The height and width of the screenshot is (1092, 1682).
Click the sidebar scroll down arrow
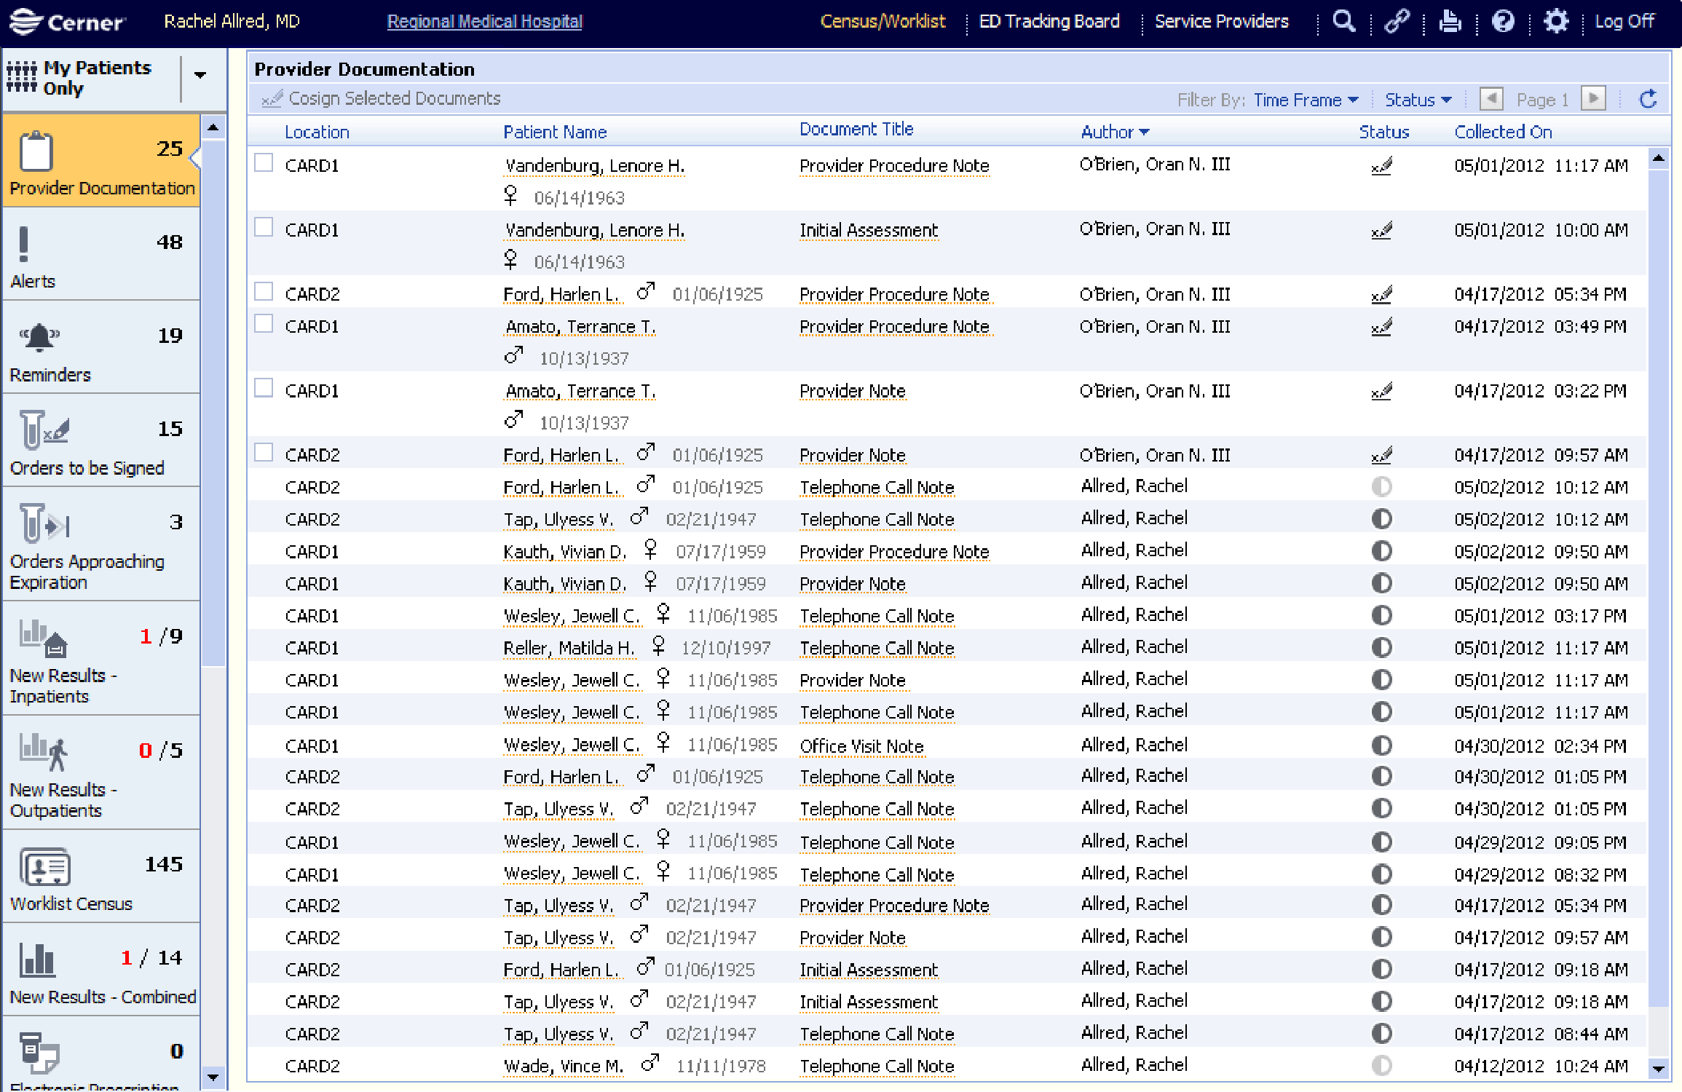[x=213, y=1077]
